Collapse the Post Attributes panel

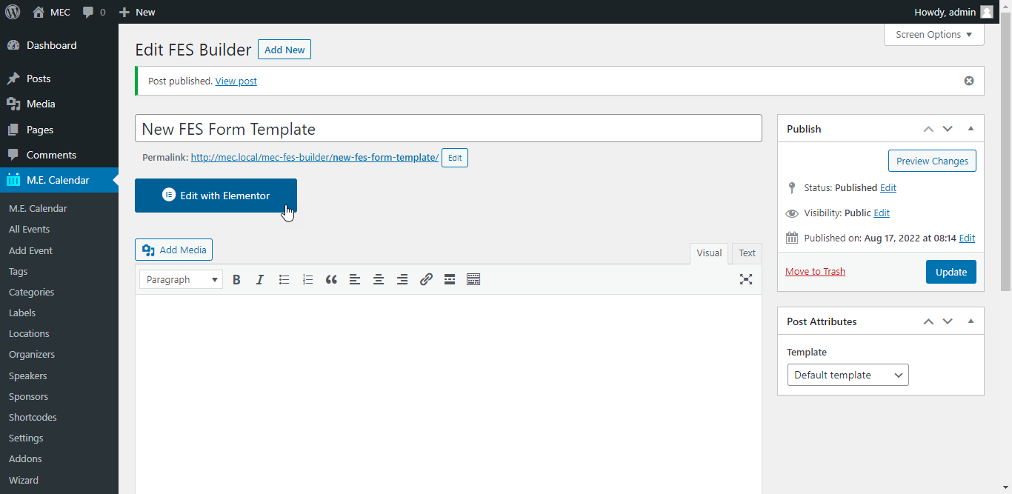coord(971,321)
